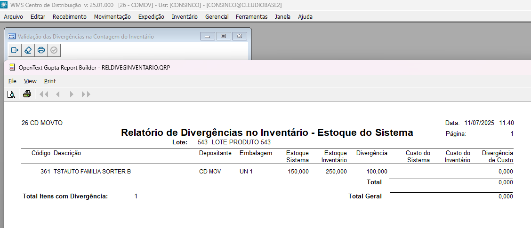This screenshot has width=531, height=228.
Task: Click product description TSTAUTO FAMILIA SORTER B
Action: (92, 172)
